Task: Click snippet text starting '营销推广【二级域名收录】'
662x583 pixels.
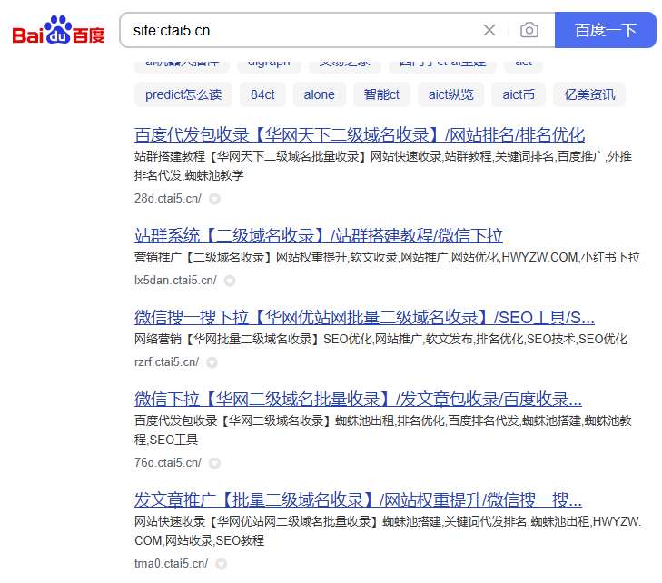Action: (387, 258)
